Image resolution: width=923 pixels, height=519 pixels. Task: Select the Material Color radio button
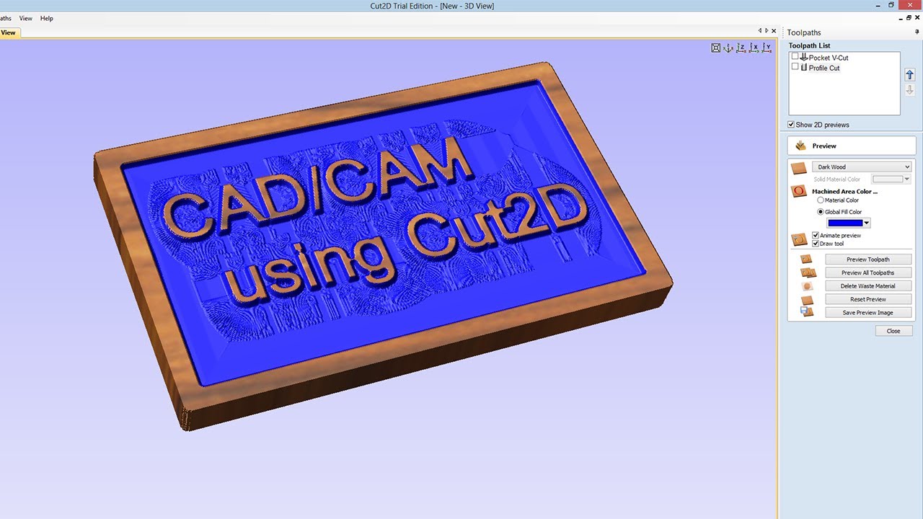click(x=821, y=200)
